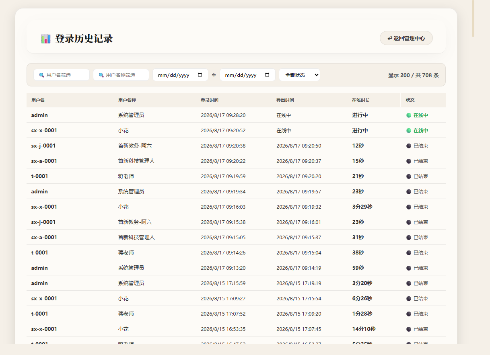Click 首新教务-阿六 in 09:15:38 row
The height and width of the screenshot is (355, 490).
[x=135, y=222]
